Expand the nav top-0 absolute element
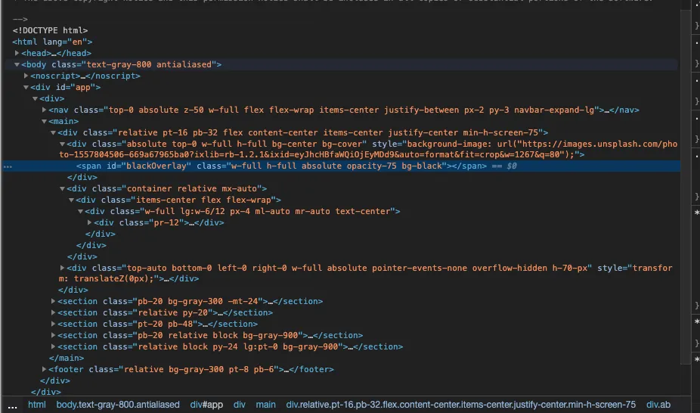 click(44, 110)
